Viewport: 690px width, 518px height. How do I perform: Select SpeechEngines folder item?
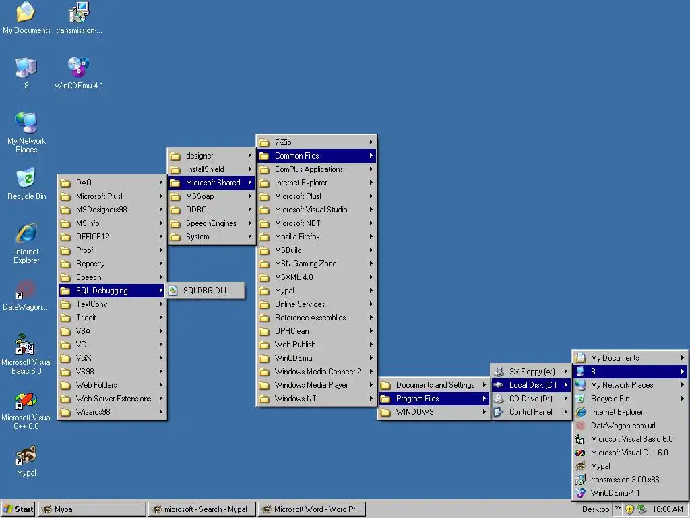coord(211,223)
